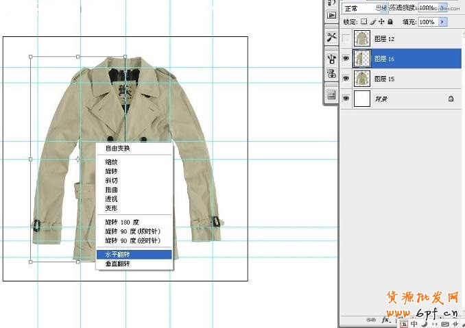This screenshot has width=465, height=328.
Task: Show hidden layer 图层 12
Action: [x=346, y=39]
